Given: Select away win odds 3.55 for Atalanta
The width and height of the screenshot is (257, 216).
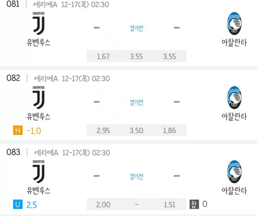Looking at the screenshot, I should pos(169,56).
